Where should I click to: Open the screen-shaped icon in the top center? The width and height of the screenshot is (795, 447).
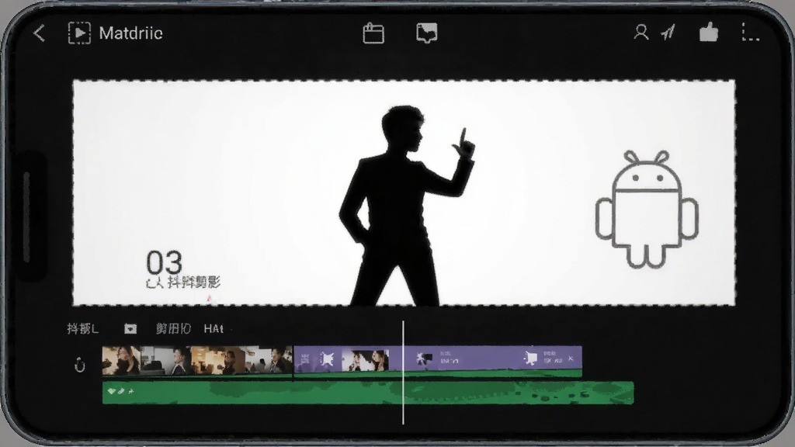point(426,33)
